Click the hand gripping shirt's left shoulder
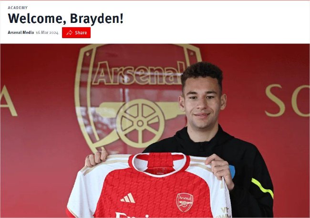Screen dimensions: 310x218 coord(96,158)
